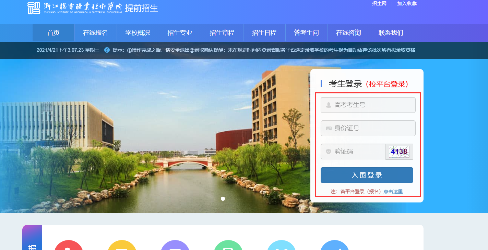Click the 加入收藏 link at top
The height and width of the screenshot is (250, 488).
click(x=407, y=3)
